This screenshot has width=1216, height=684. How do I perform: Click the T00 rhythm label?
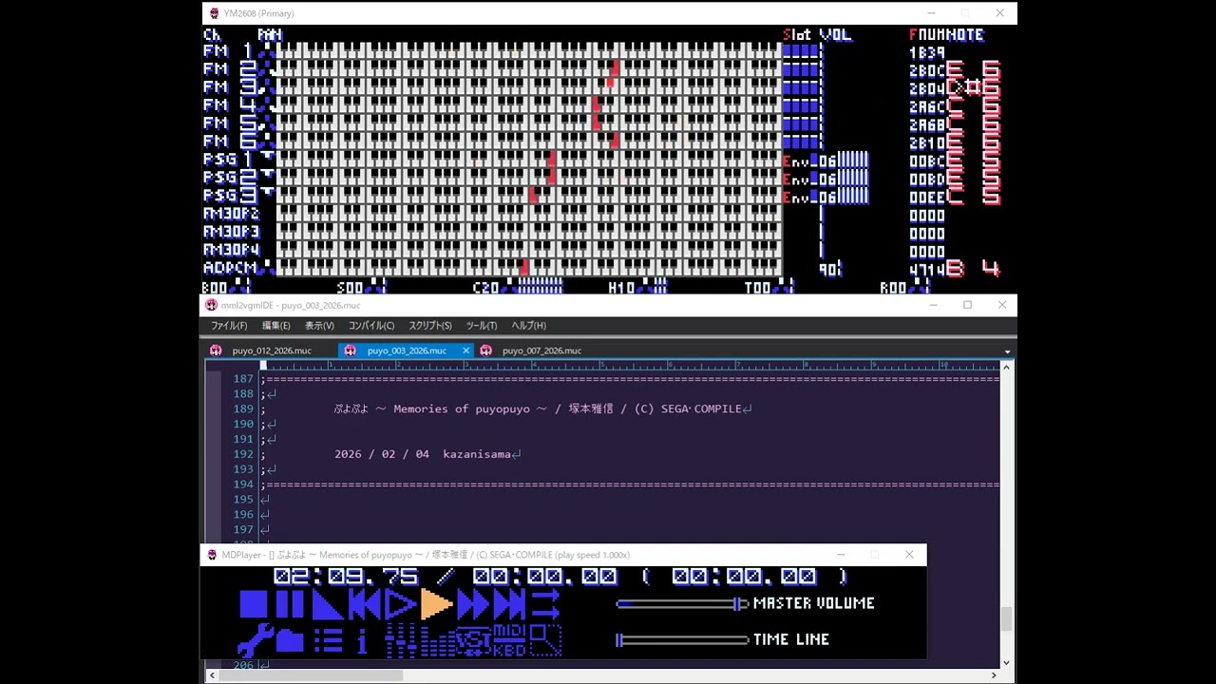[x=757, y=287]
